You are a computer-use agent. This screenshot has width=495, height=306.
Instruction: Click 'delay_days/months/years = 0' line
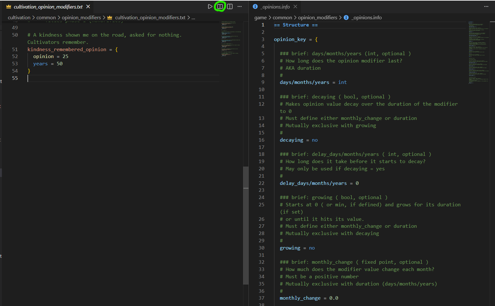click(319, 183)
